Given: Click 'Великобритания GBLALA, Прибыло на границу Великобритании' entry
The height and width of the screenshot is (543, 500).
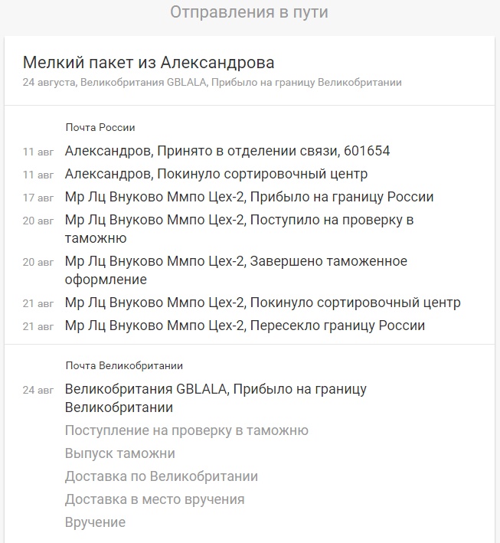Looking at the screenshot, I should click(x=216, y=398).
